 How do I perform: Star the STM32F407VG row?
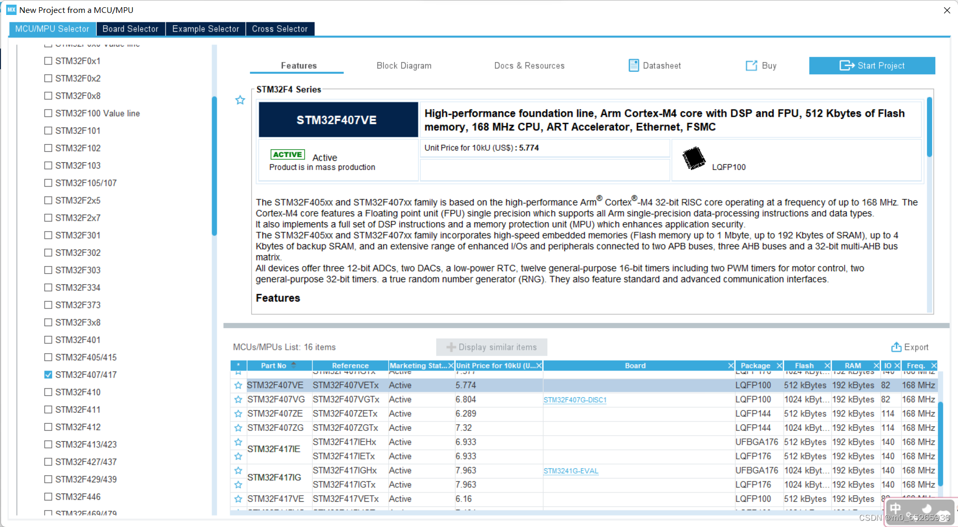point(238,399)
